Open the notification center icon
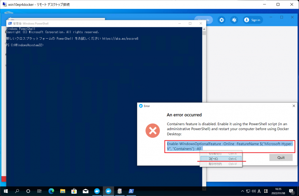299x196 pixels. tap(291, 191)
